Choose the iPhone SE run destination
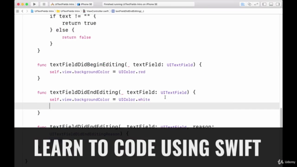Image resolution: width=297 pixels, height=167 pixels. tap(84, 4)
